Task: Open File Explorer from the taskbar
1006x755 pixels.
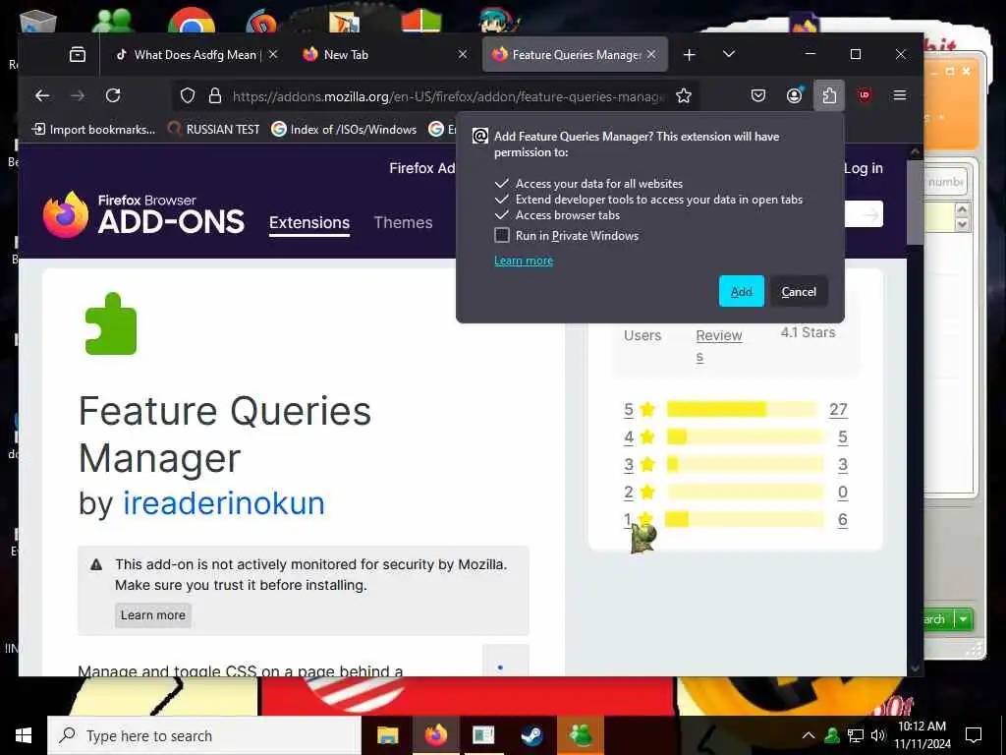Action: pos(387,735)
